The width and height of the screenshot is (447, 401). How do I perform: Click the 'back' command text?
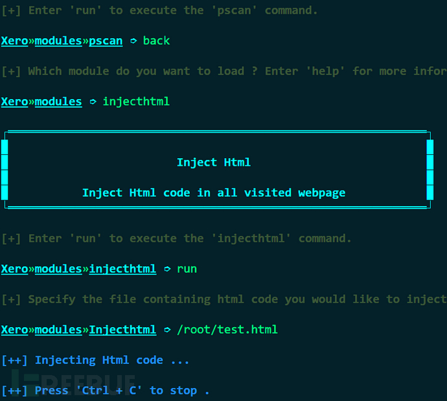click(156, 41)
